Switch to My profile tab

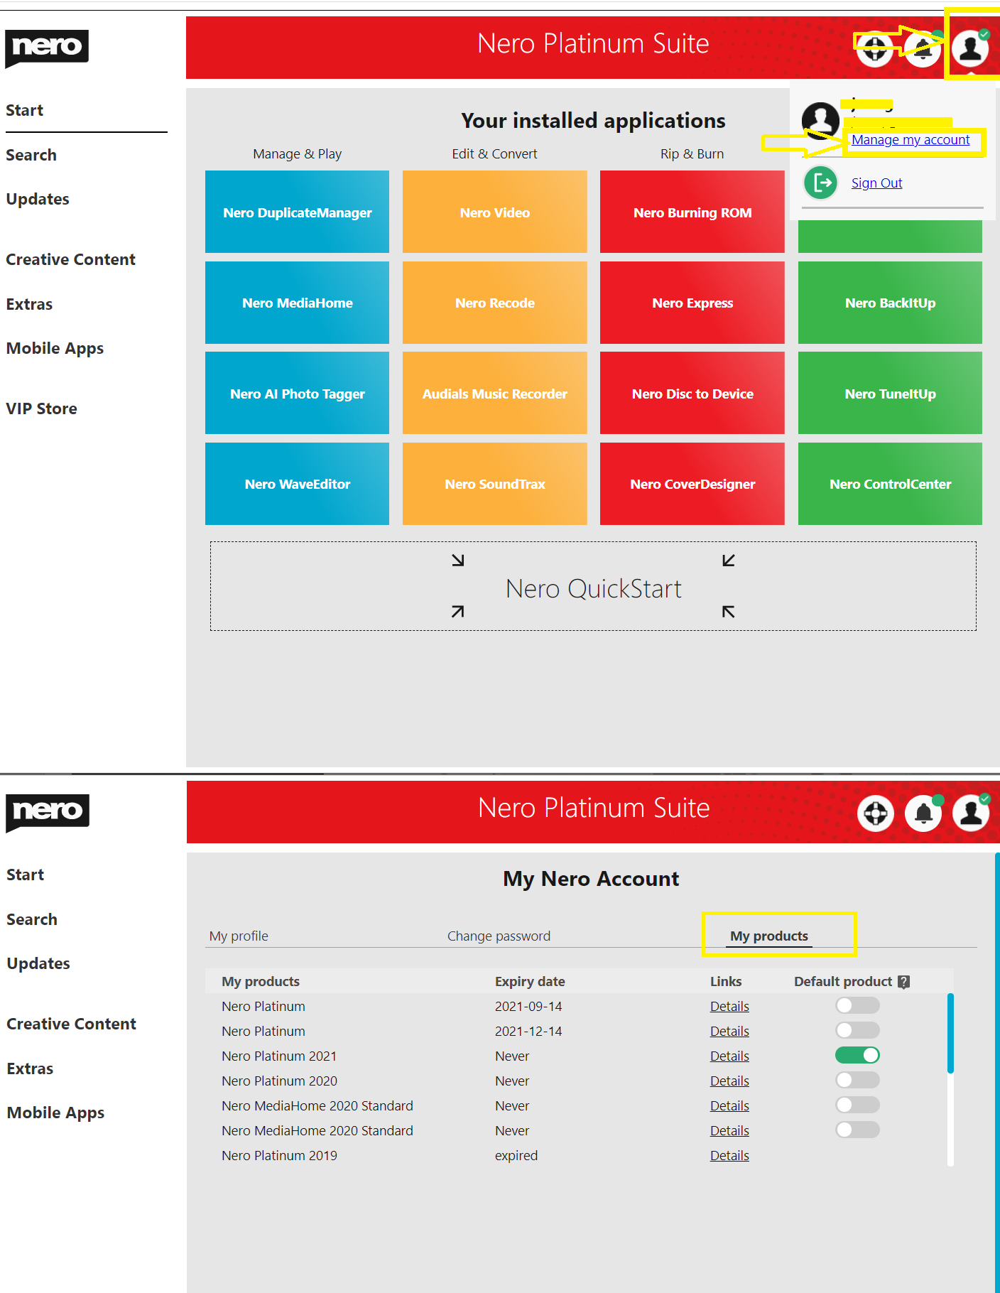[x=239, y=936]
